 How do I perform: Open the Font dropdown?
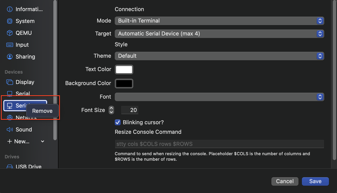219,97
